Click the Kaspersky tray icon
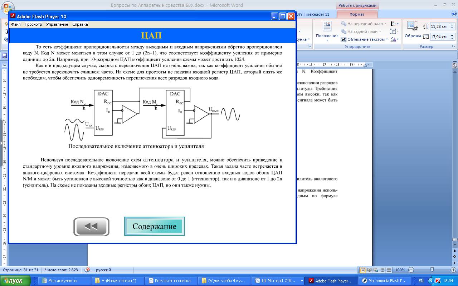Viewport: 458px width, 286px height. [x=438, y=281]
